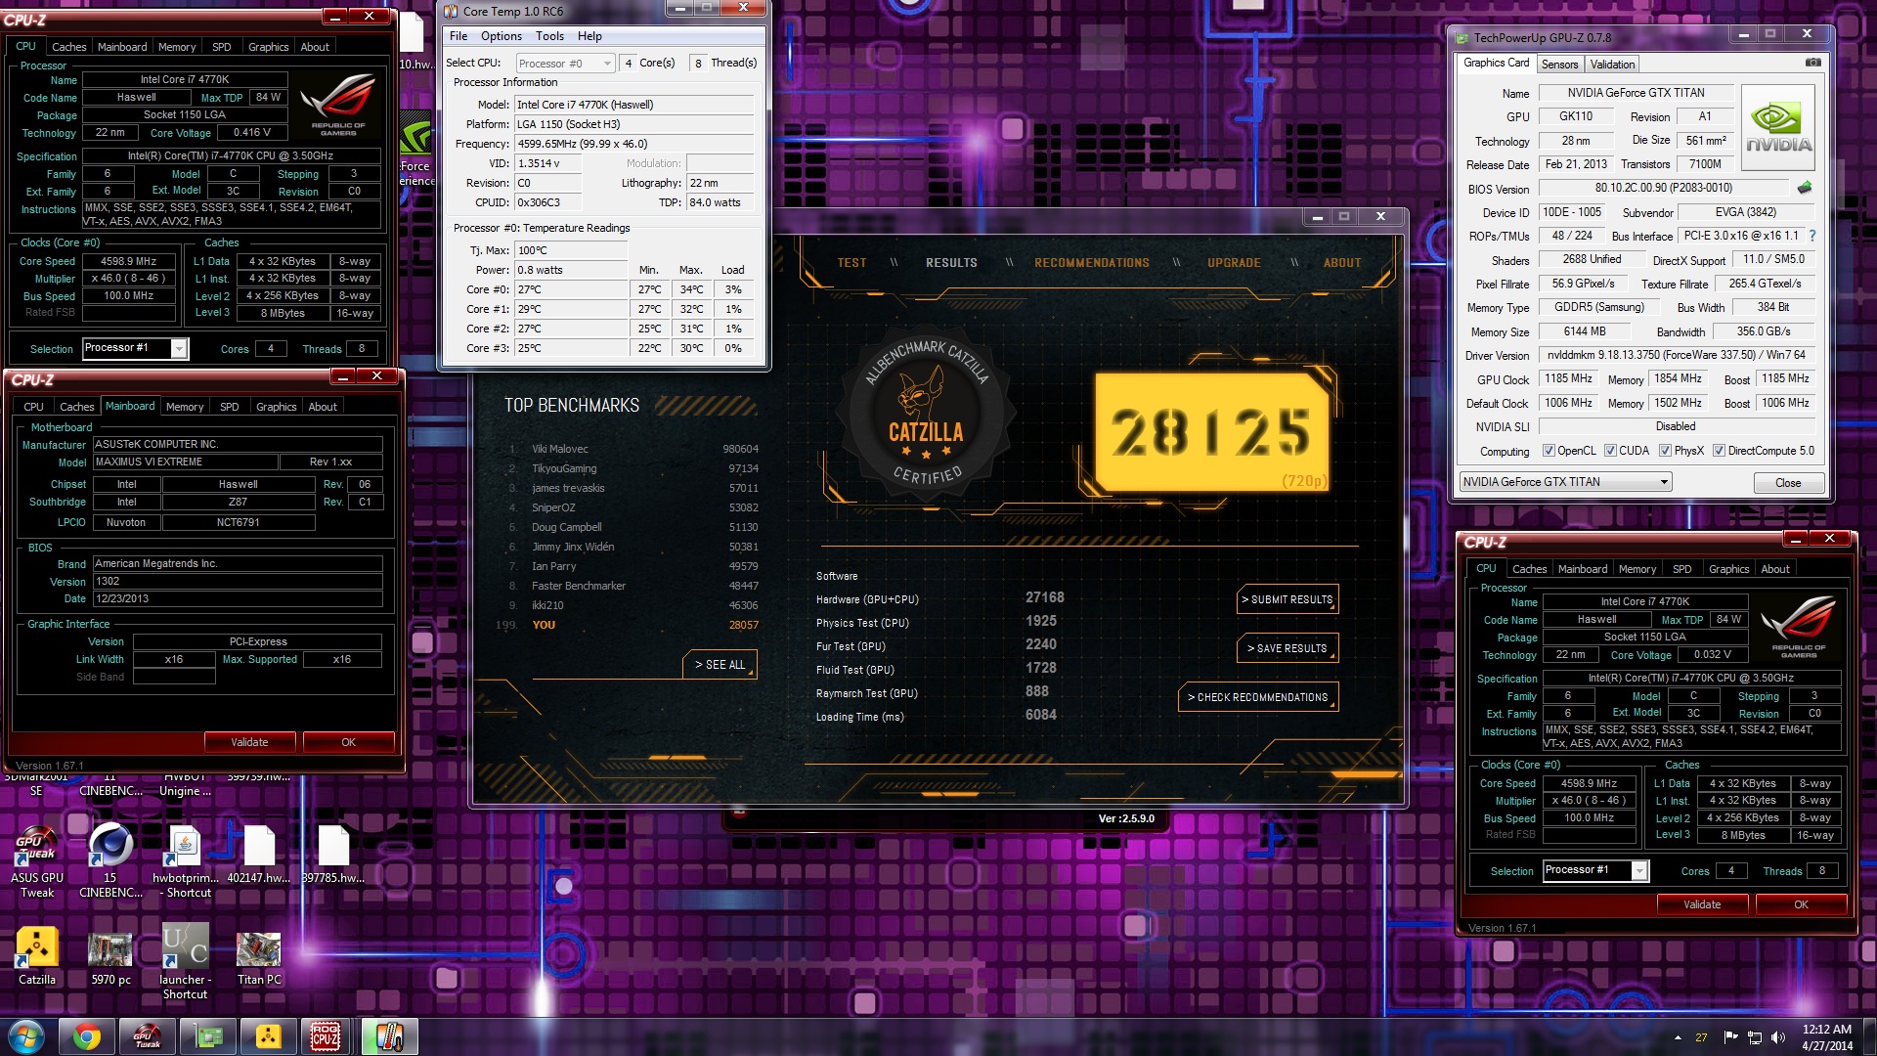Viewport: 1877px width, 1056px height.
Task: Click the GPU Clock 1185 MHz value
Action: coord(1568,379)
